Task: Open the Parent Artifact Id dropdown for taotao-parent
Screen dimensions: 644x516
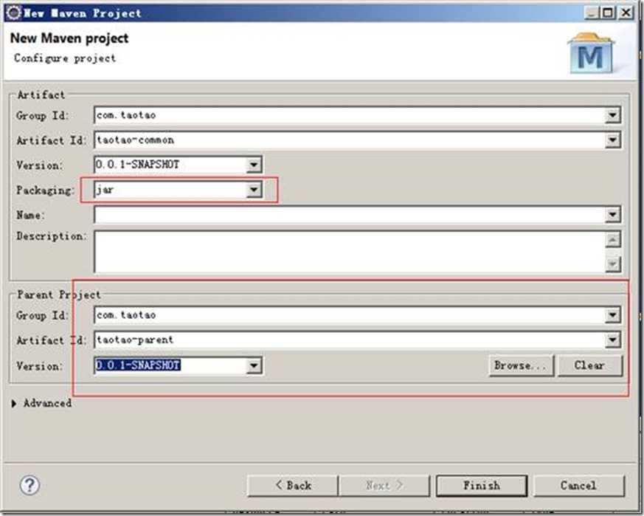Action: 612,340
